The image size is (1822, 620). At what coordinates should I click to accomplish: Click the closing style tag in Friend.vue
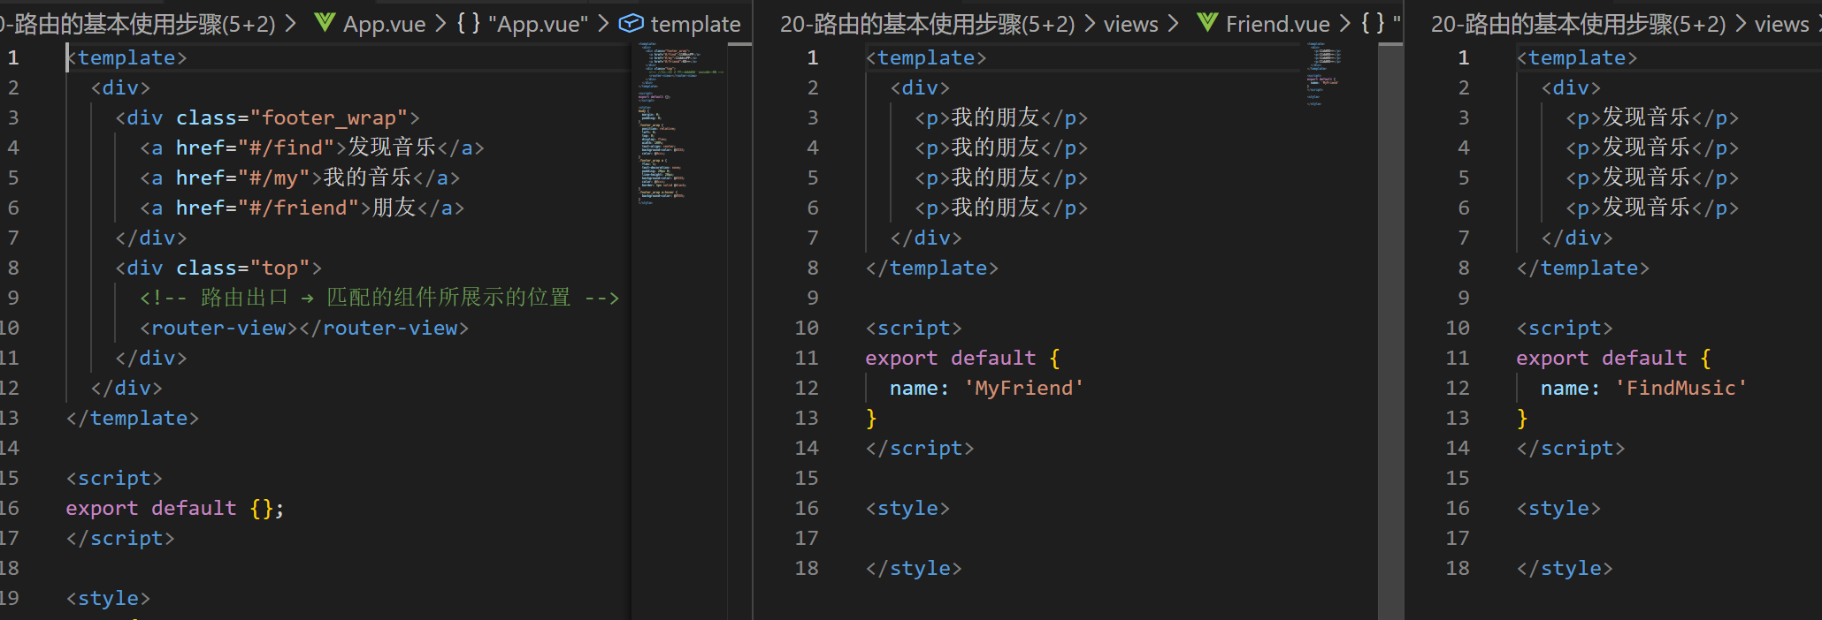point(914,568)
